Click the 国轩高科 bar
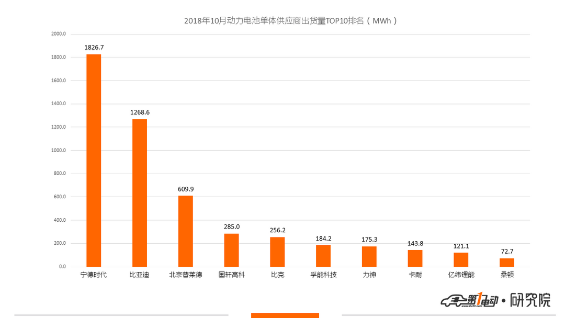This screenshot has height=318, width=565. (x=231, y=251)
